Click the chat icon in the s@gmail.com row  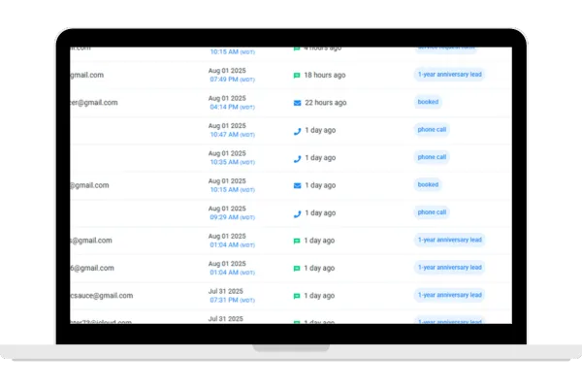(297, 241)
